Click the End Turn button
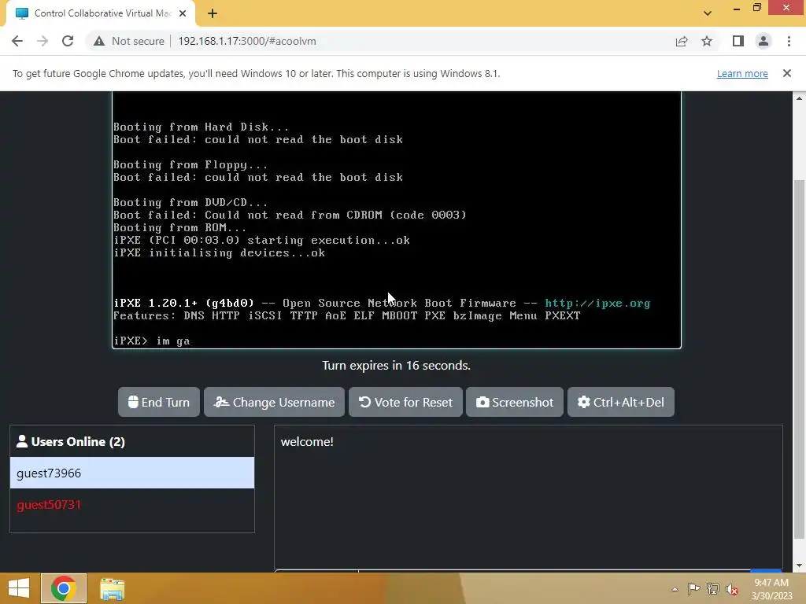806x604 pixels. 159,402
